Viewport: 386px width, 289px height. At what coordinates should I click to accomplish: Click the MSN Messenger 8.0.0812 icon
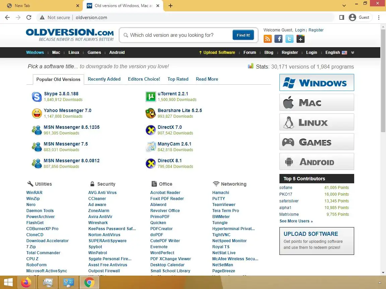coord(37,164)
